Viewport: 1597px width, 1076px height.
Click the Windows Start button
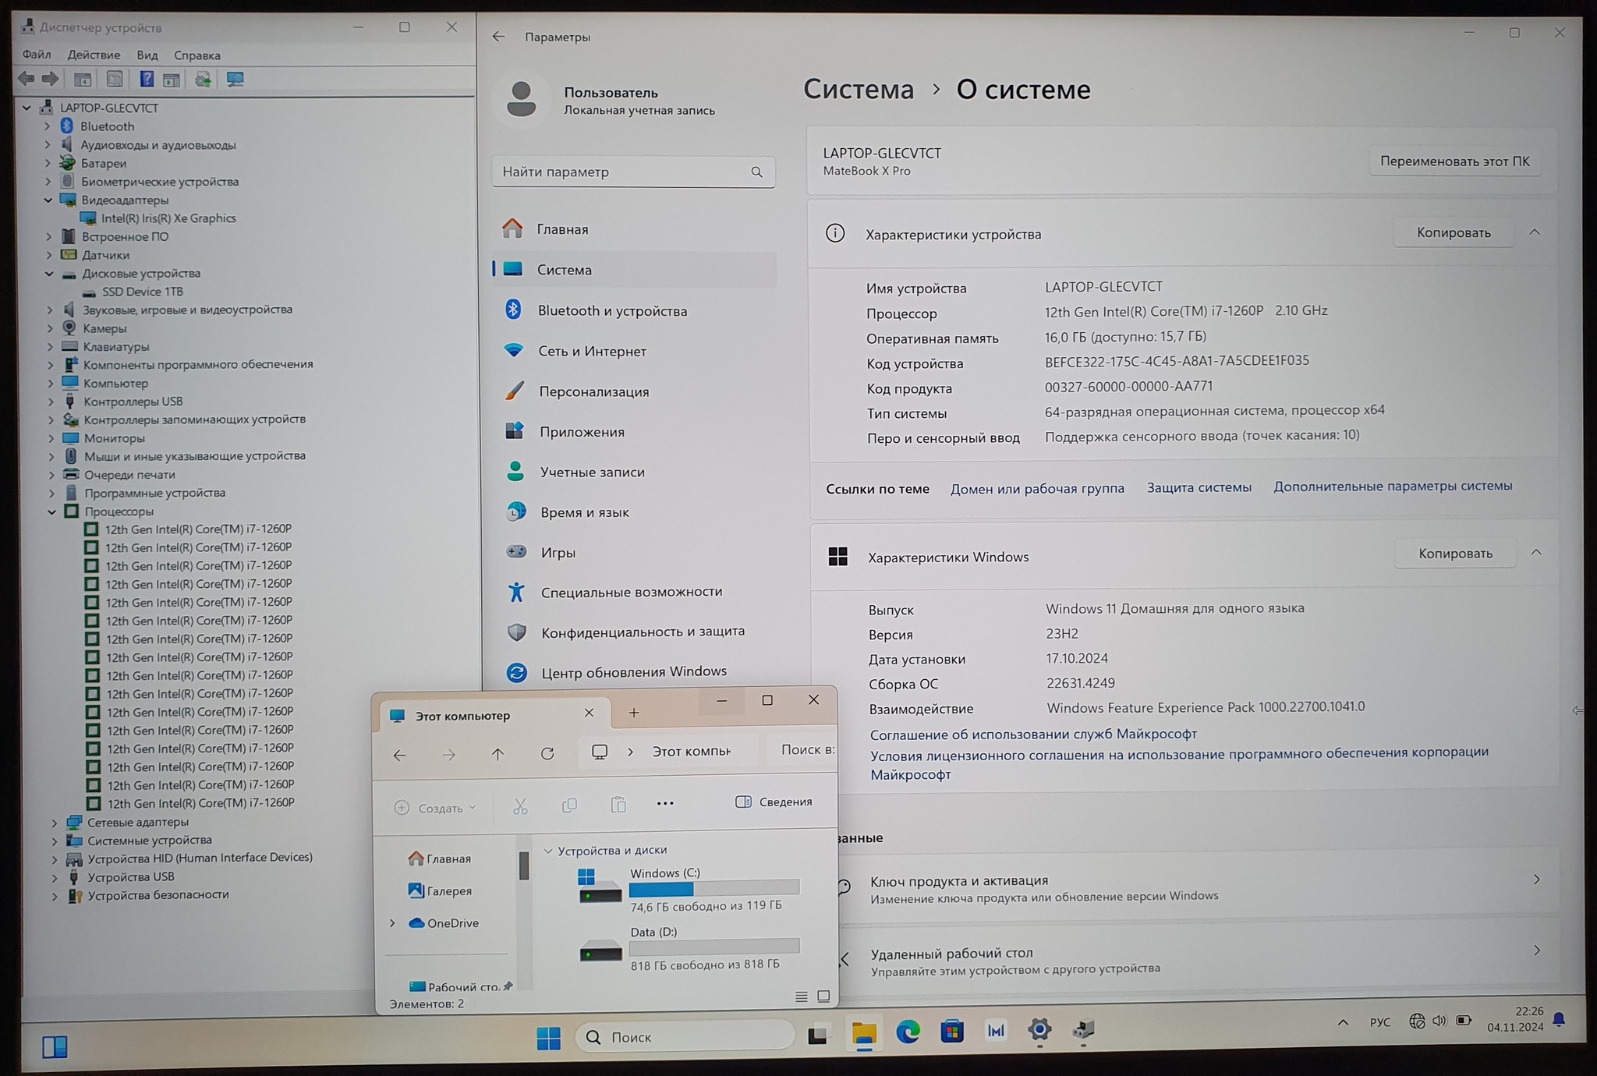(548, 1037)
